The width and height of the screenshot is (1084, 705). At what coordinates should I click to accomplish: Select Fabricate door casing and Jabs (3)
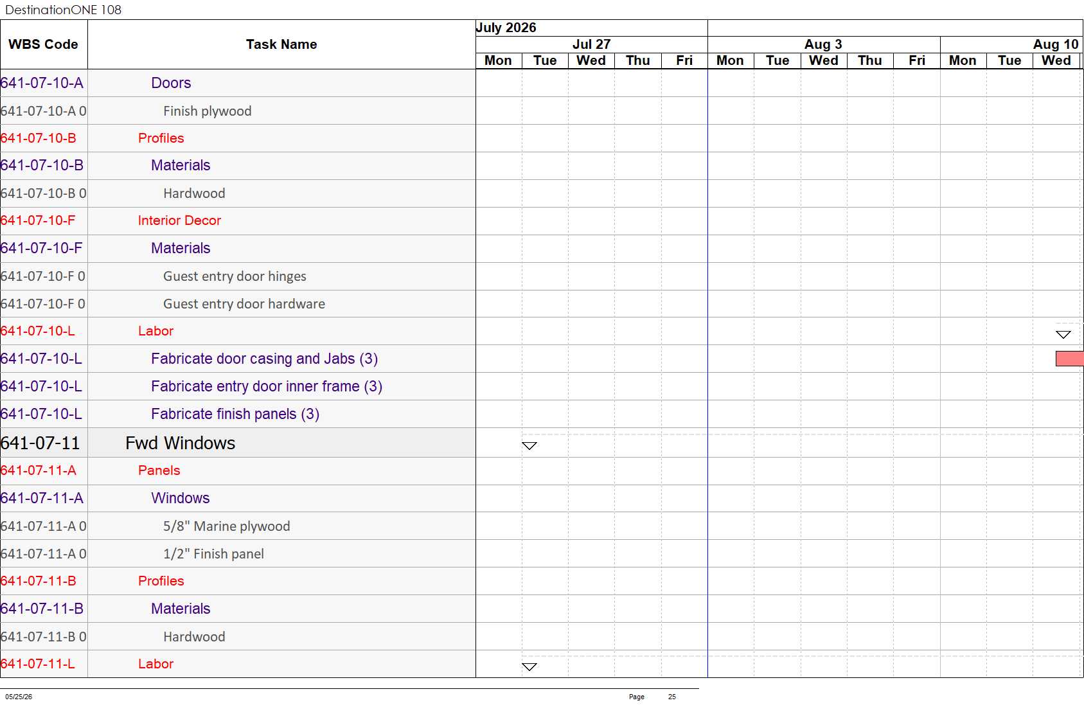click(264, 359)
